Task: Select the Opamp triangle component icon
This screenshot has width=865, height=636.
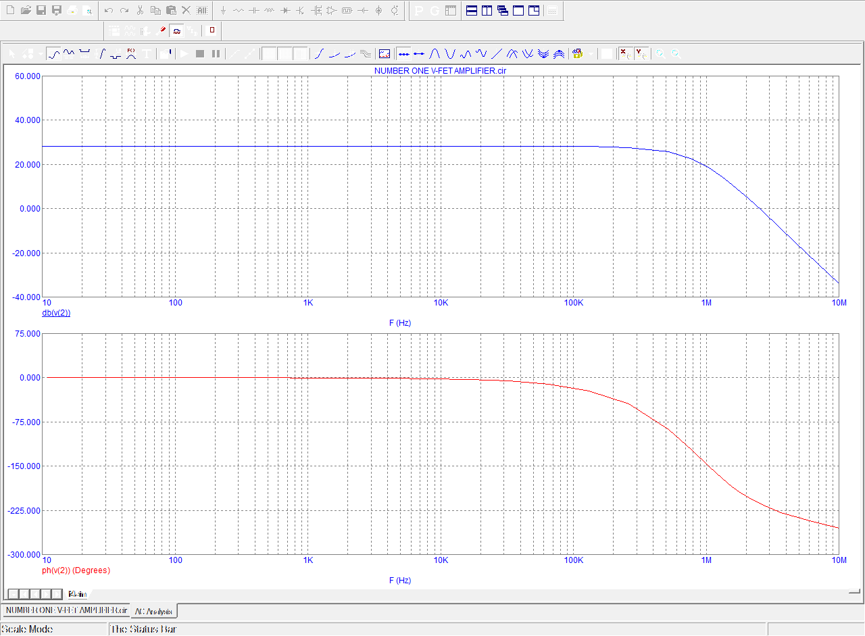Action: pyautogui.click(x=332, y=11)
